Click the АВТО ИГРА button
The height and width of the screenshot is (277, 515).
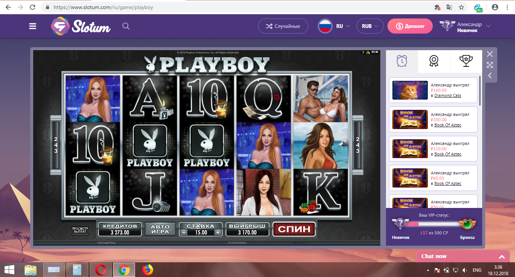tap(160, 229)
